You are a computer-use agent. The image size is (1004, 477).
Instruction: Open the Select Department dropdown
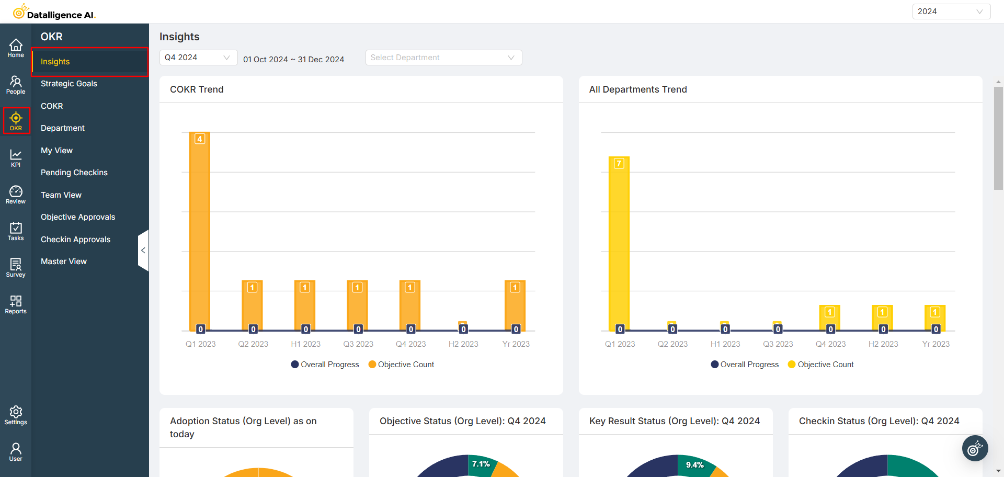pos(443,57)
